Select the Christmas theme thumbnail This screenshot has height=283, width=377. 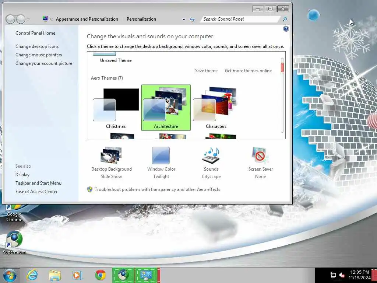116,108
